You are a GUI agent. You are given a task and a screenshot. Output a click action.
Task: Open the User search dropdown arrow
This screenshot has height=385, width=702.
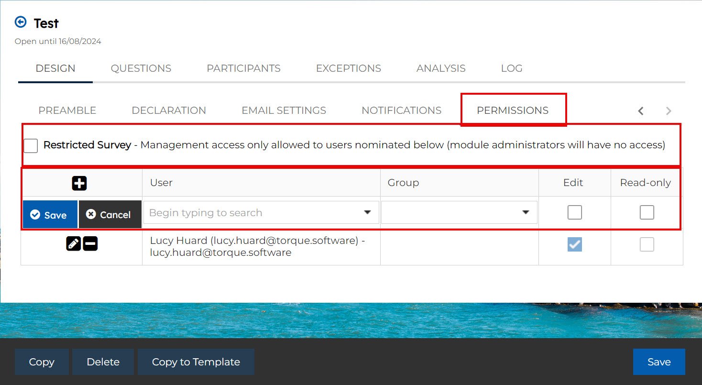click(367, 213)
